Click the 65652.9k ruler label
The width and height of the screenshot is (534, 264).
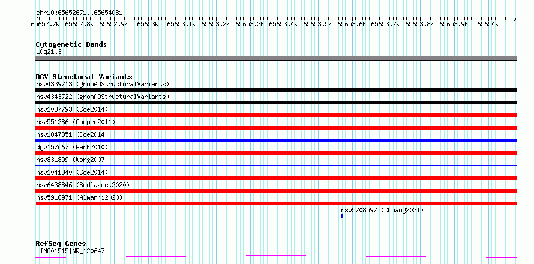(113, 24)
